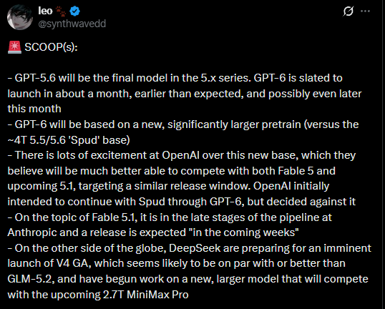Open the three-dot More options menu
This screenshot has width=385, height=309.
pos(366,11)
